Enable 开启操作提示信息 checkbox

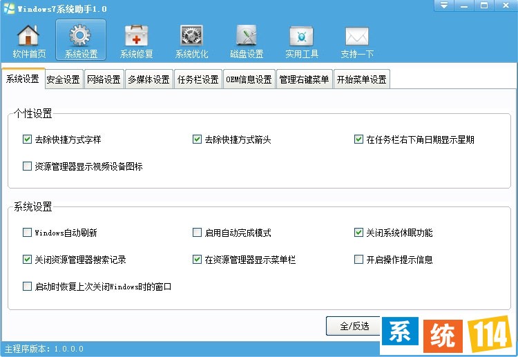click(x=358, y=259)
